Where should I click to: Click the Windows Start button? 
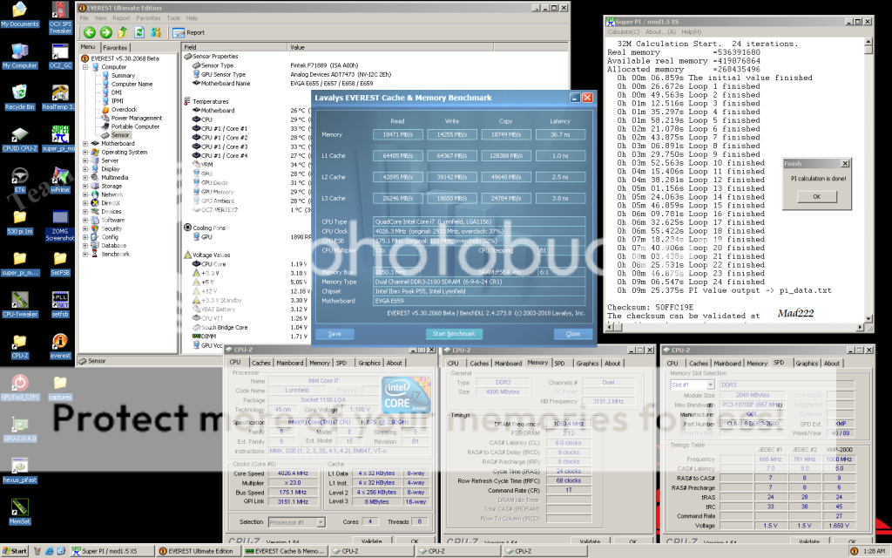click(15, 551)
